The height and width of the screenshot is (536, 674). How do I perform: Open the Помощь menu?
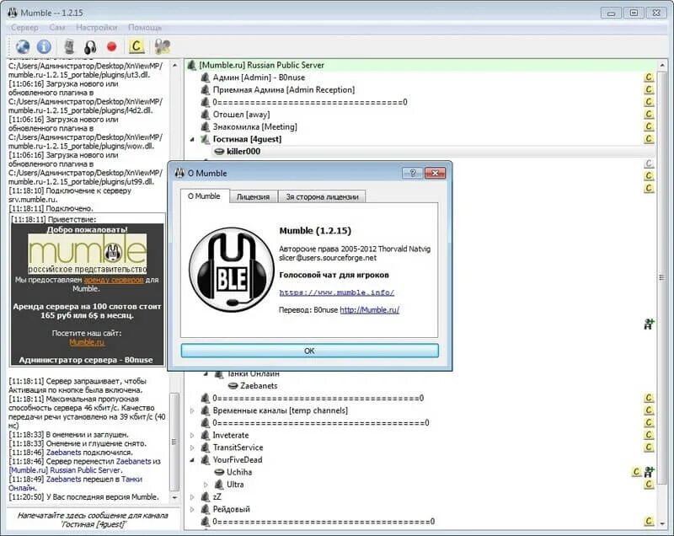point(144,28)
